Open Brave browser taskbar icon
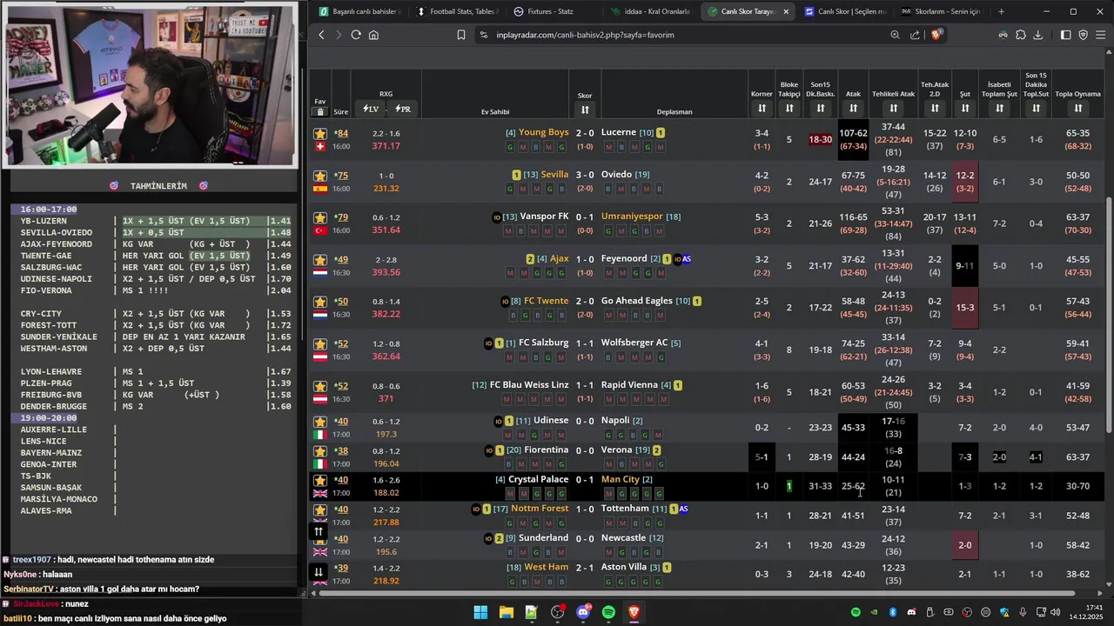 [634, 612]
